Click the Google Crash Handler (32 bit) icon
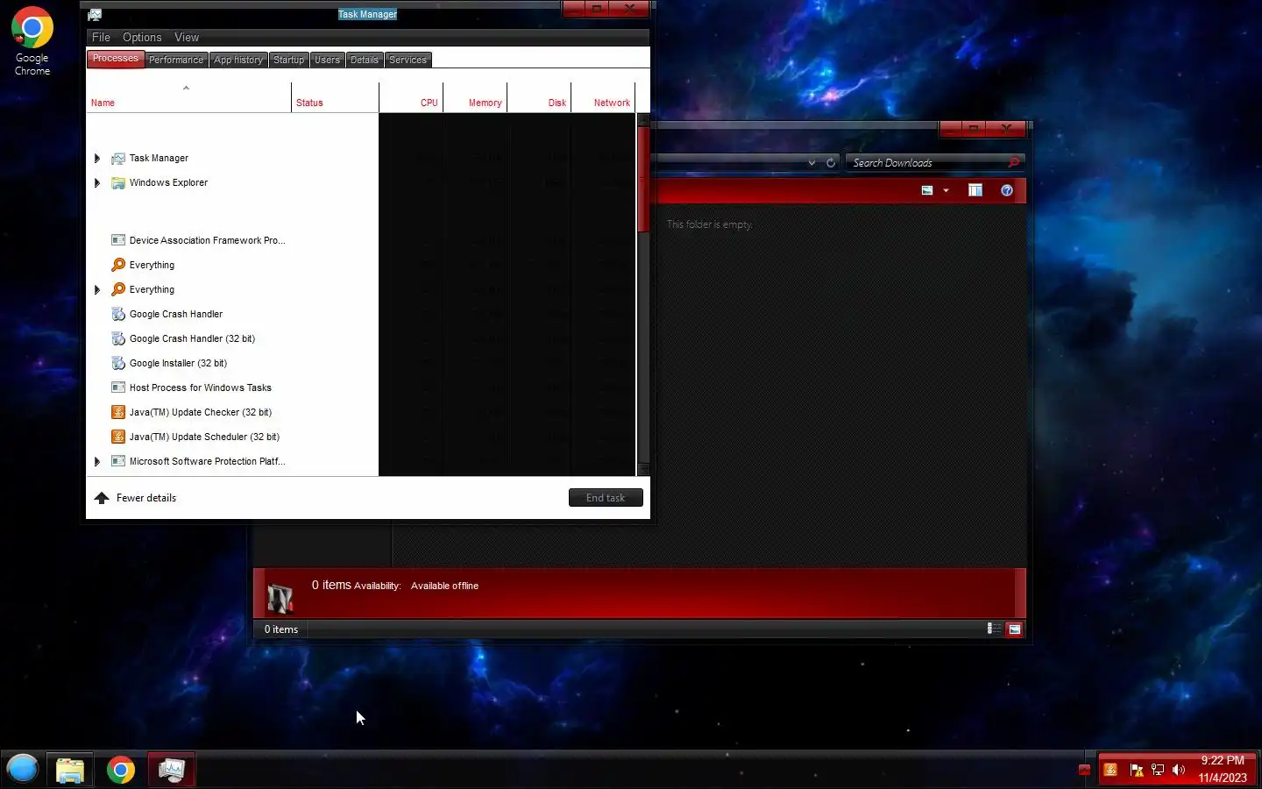 tap(118, 338)
